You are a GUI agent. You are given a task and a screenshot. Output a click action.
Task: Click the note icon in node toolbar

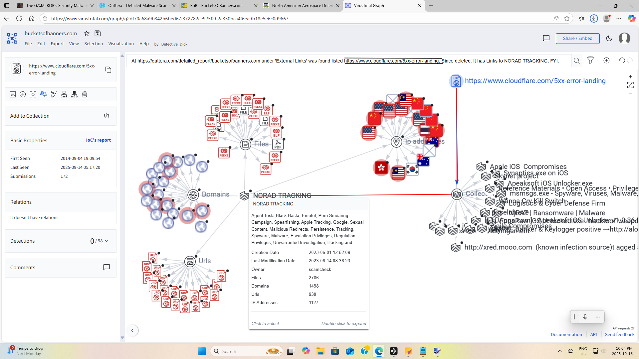click(13, 94)
